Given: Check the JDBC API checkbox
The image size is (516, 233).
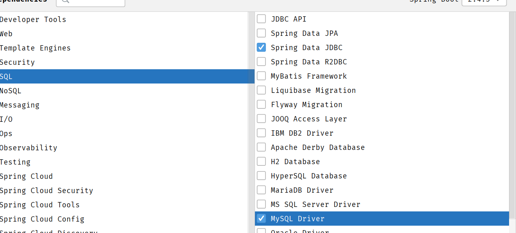Looking at the screenshot, I should (261, 19).
